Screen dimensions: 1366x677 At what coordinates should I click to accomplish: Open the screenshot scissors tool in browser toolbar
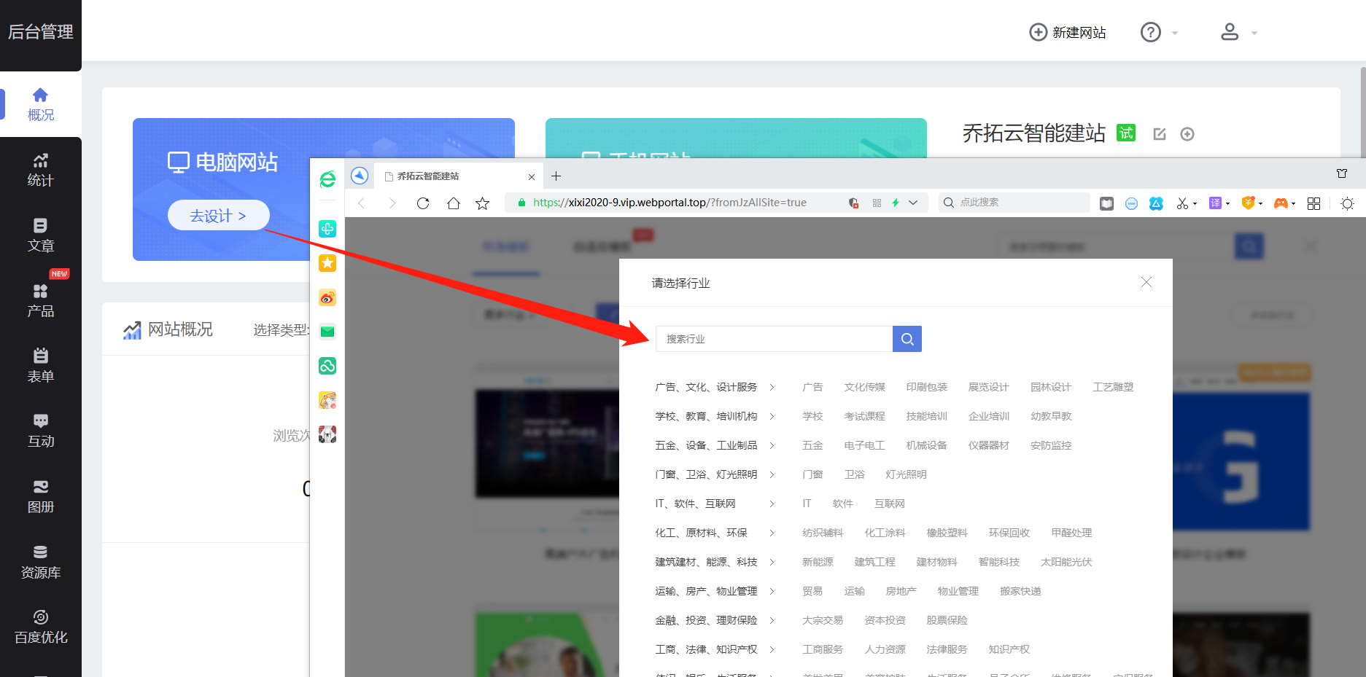(1183, 203)
